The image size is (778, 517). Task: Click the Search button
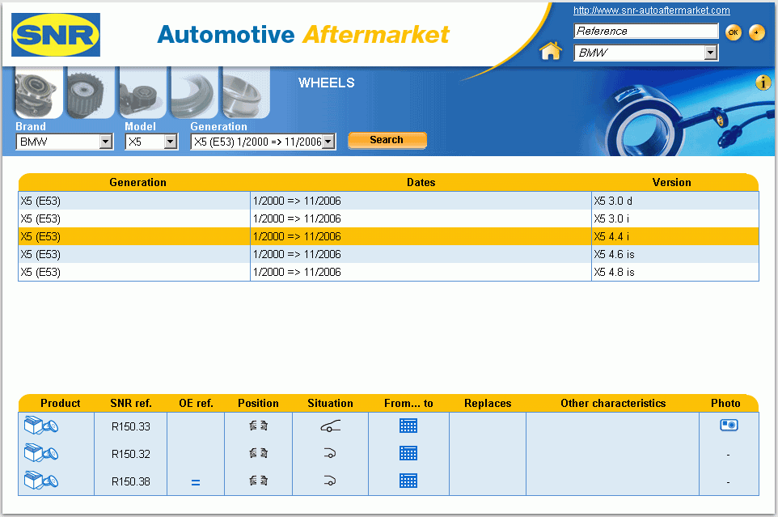(x=387, y=140)
